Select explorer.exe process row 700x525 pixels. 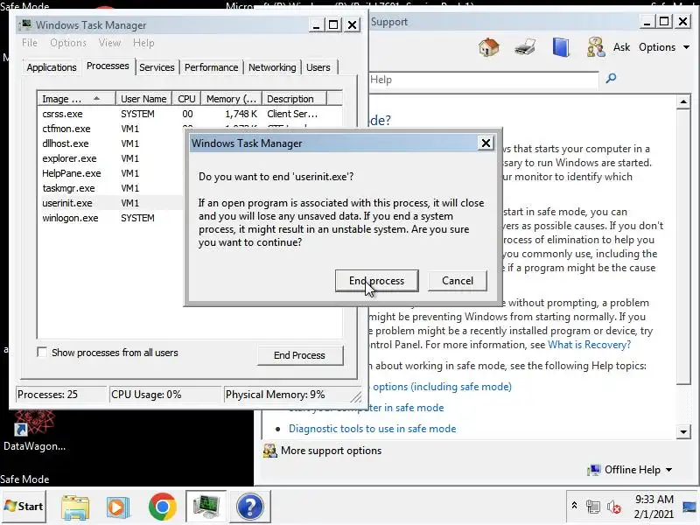click(x=111, y=158)
